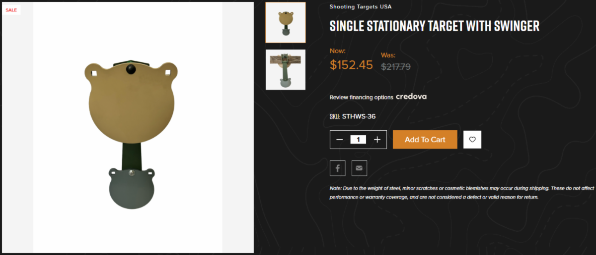Click Review financing options link
Screen dimensions: 596x255
tap(361, 97)
